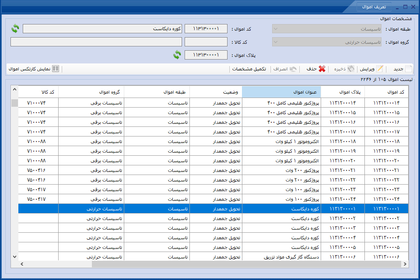420x280 pixels.
Task: Click the horizontal scrollbar thumb
Action: pyautogui.click(x=246, y=264)
